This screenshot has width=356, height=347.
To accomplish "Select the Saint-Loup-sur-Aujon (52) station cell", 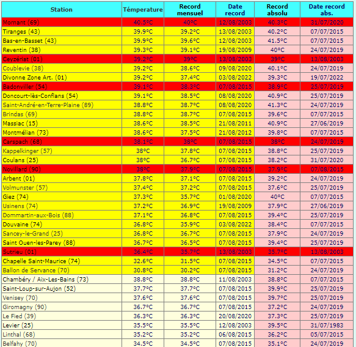I will (x=62, y=288).
